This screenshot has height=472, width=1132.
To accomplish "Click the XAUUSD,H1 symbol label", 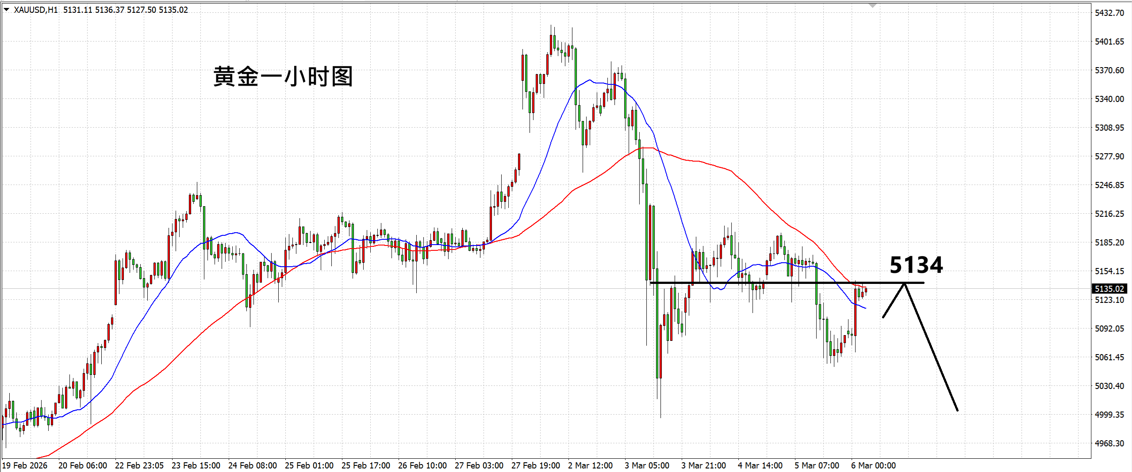I will 35,10.
